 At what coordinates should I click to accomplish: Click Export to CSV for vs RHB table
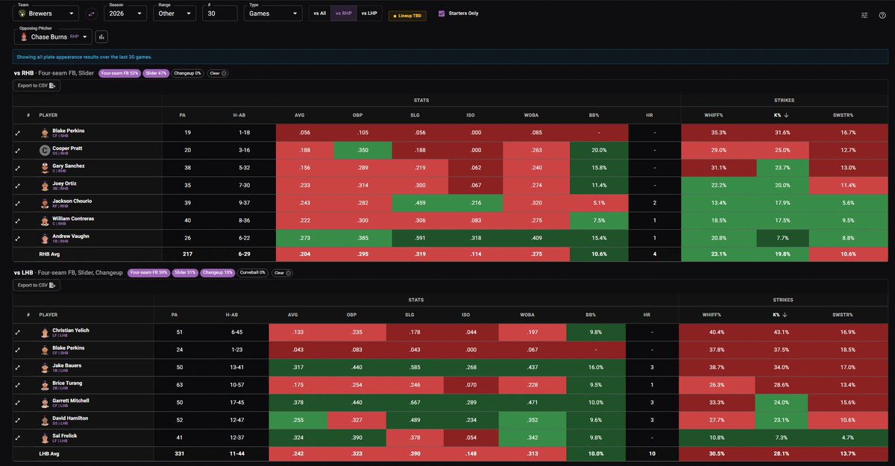tap(37, 86)
